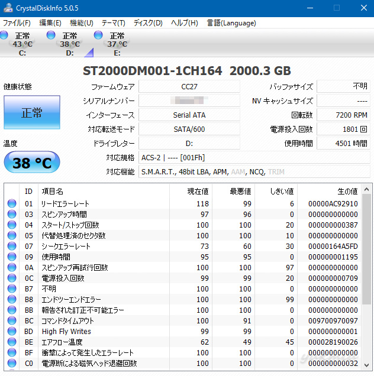Screen dimensions: 374x376
Task: Click status orb for row 03 スピンアップ時間
Action: 12,214
